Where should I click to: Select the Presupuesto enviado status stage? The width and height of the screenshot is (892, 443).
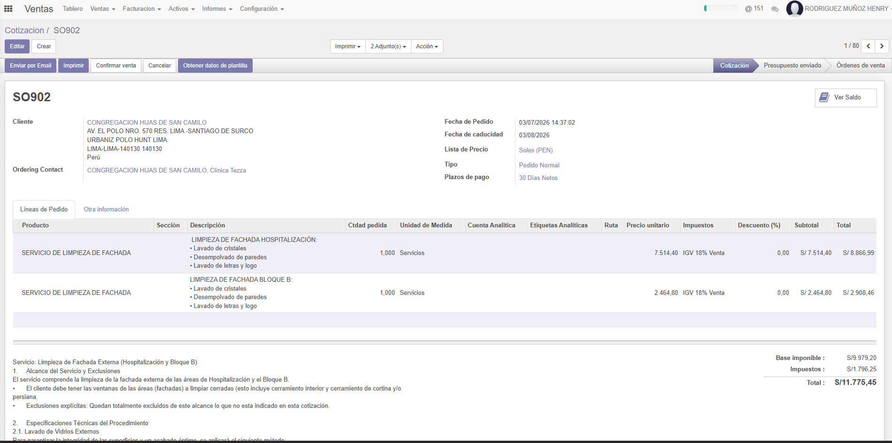tap(792, 66)
